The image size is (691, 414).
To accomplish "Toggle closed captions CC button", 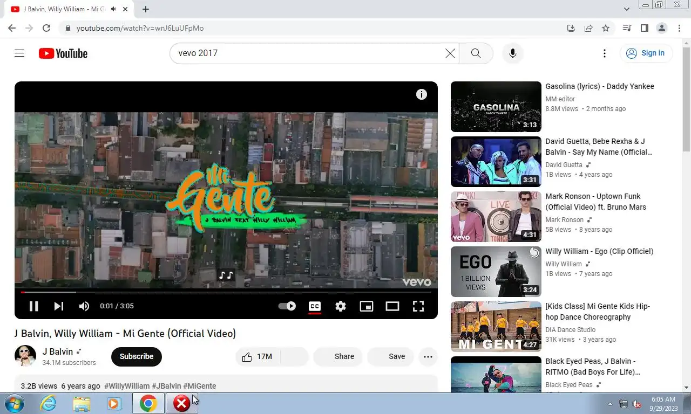I will click(315, 306).
